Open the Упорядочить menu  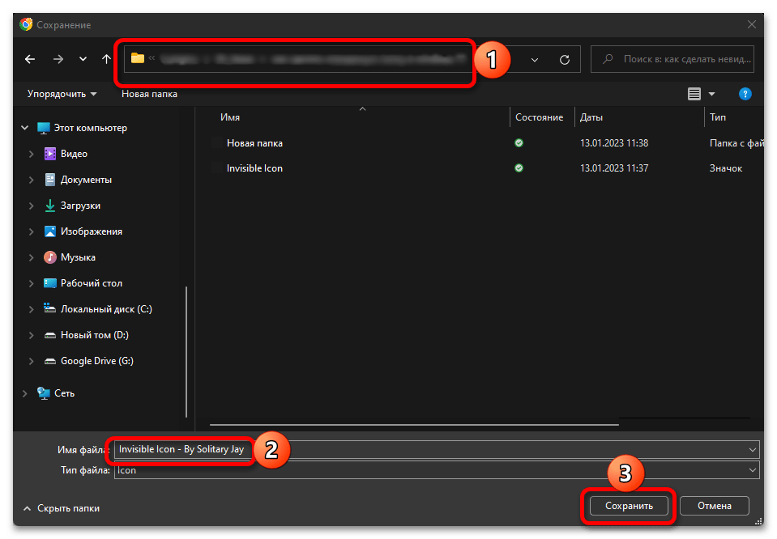click(62, 94)
